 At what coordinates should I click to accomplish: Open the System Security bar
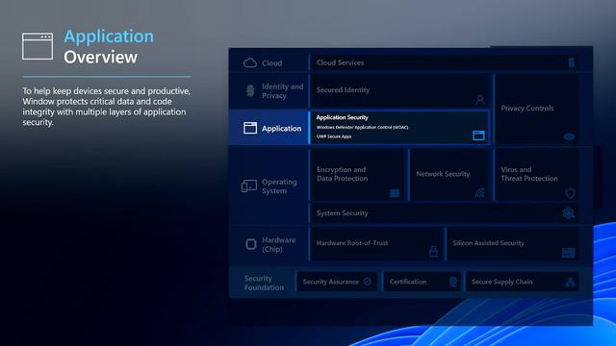445,213
